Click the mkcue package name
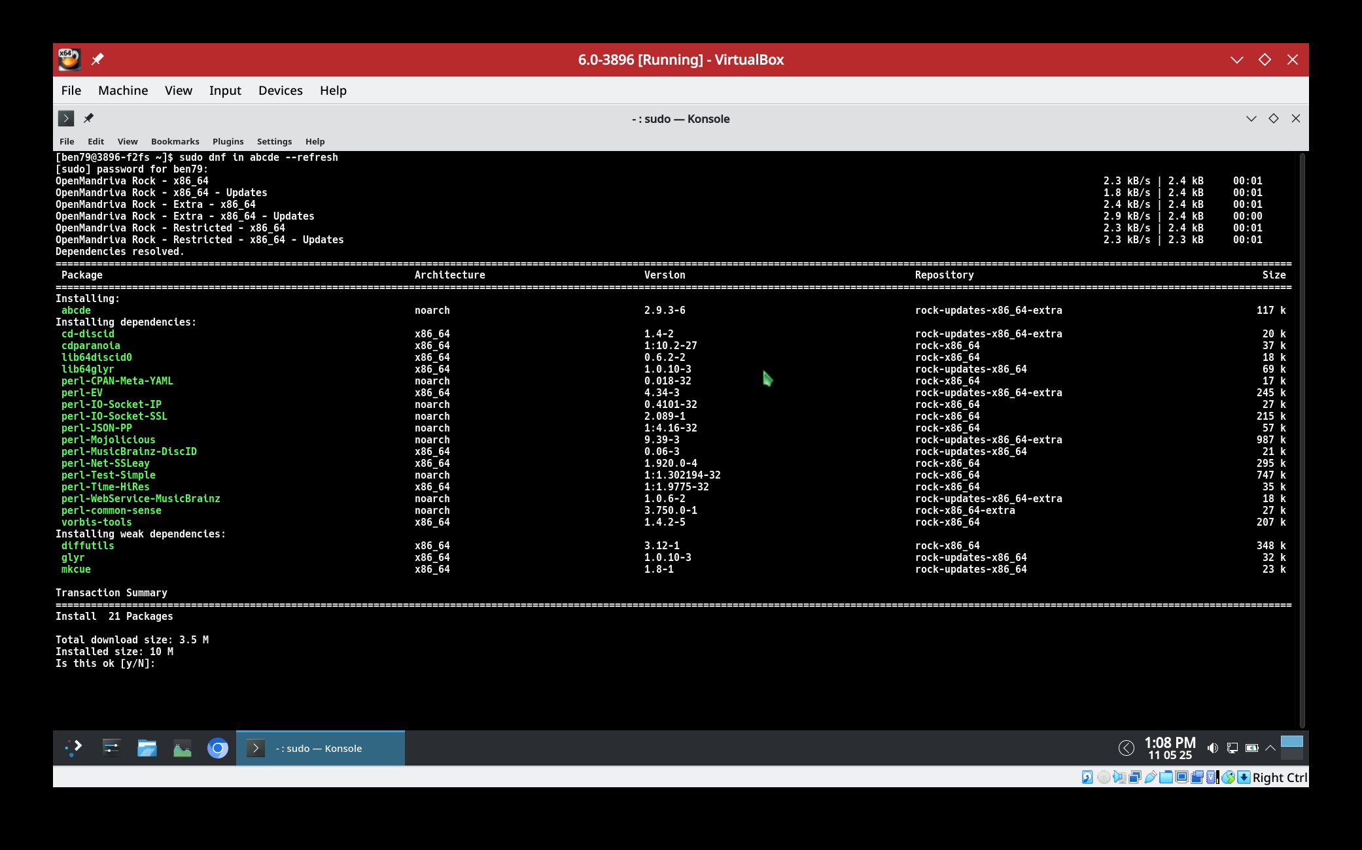 (x=76, y=569)
